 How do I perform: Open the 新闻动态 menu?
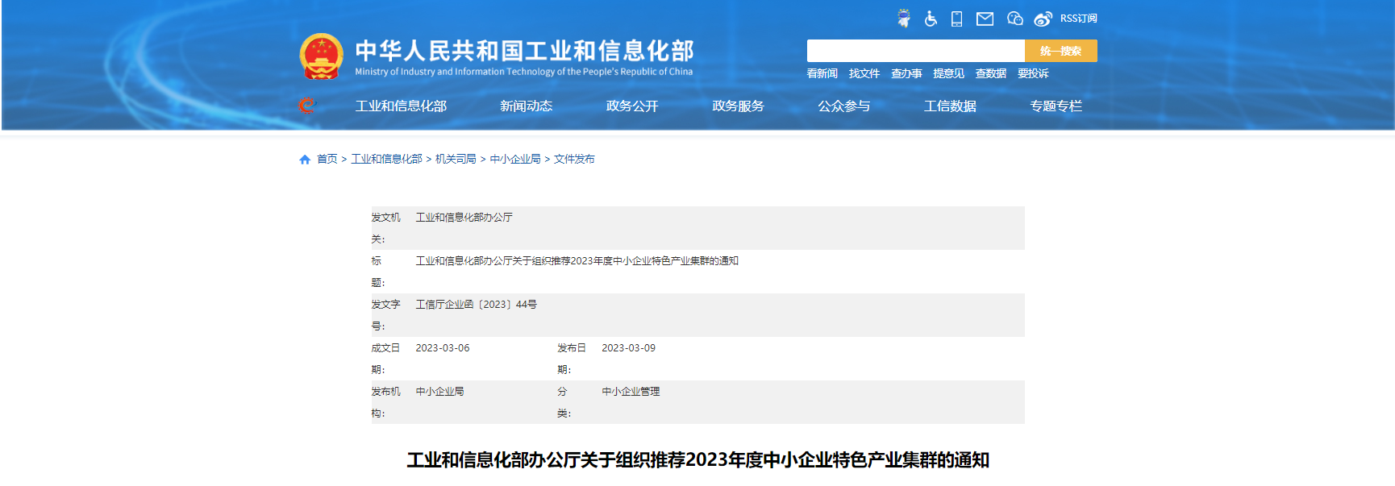pos(526,106)
